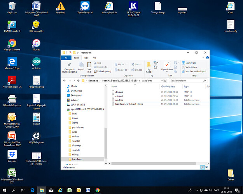Click Invertér markeringen
Image resolution: width=243 pixels, height=194 pixels.
[194, 71]
